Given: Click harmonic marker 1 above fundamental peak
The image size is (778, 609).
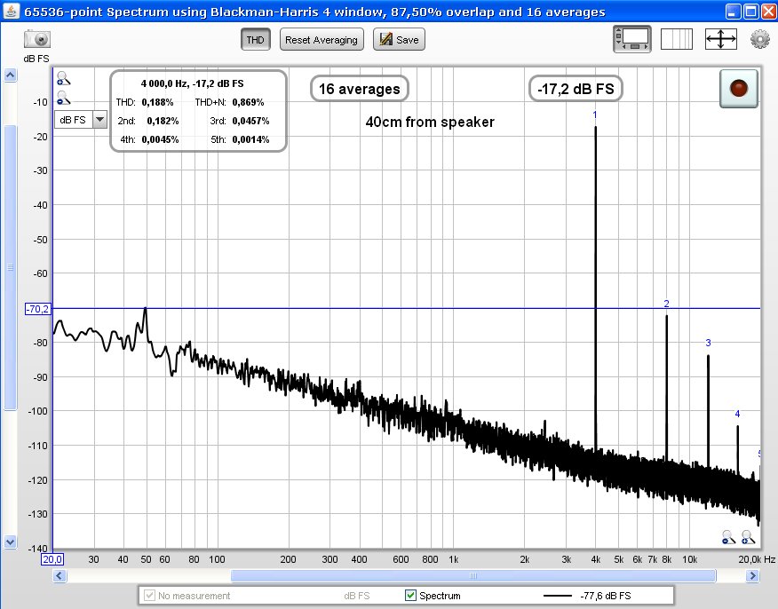Looking at the screenshot, I should 595,115.
